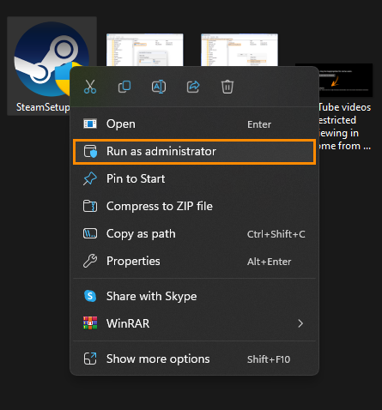Click the Copy icon in context menu
The height and width of the screenshot is (410, 382).
click(x=124, y=87)
